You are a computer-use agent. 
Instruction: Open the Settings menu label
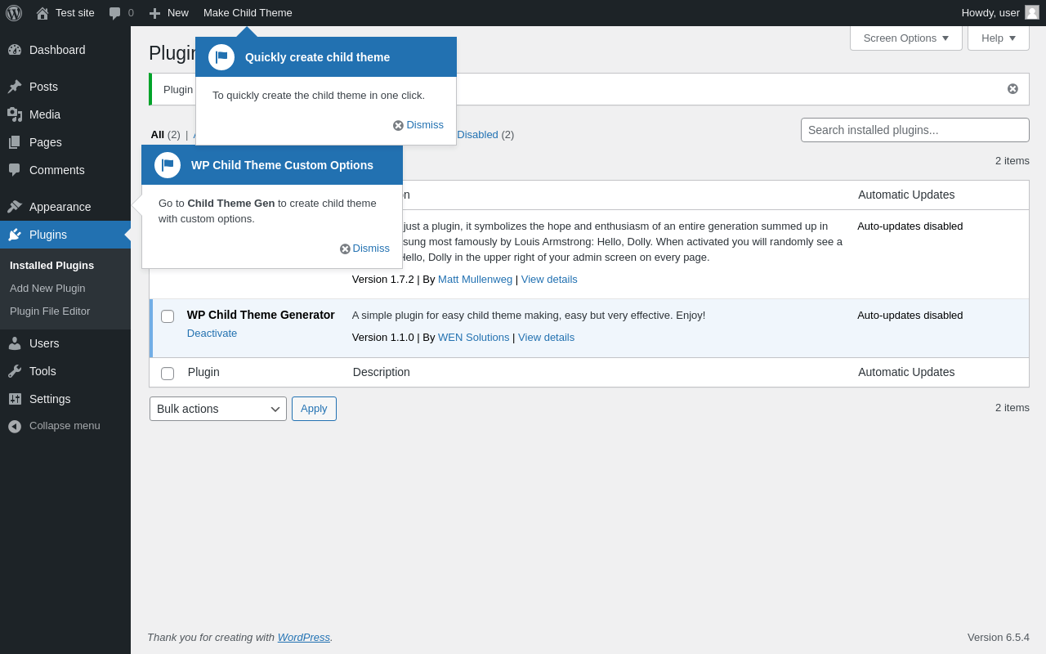[x=50, y=399]
